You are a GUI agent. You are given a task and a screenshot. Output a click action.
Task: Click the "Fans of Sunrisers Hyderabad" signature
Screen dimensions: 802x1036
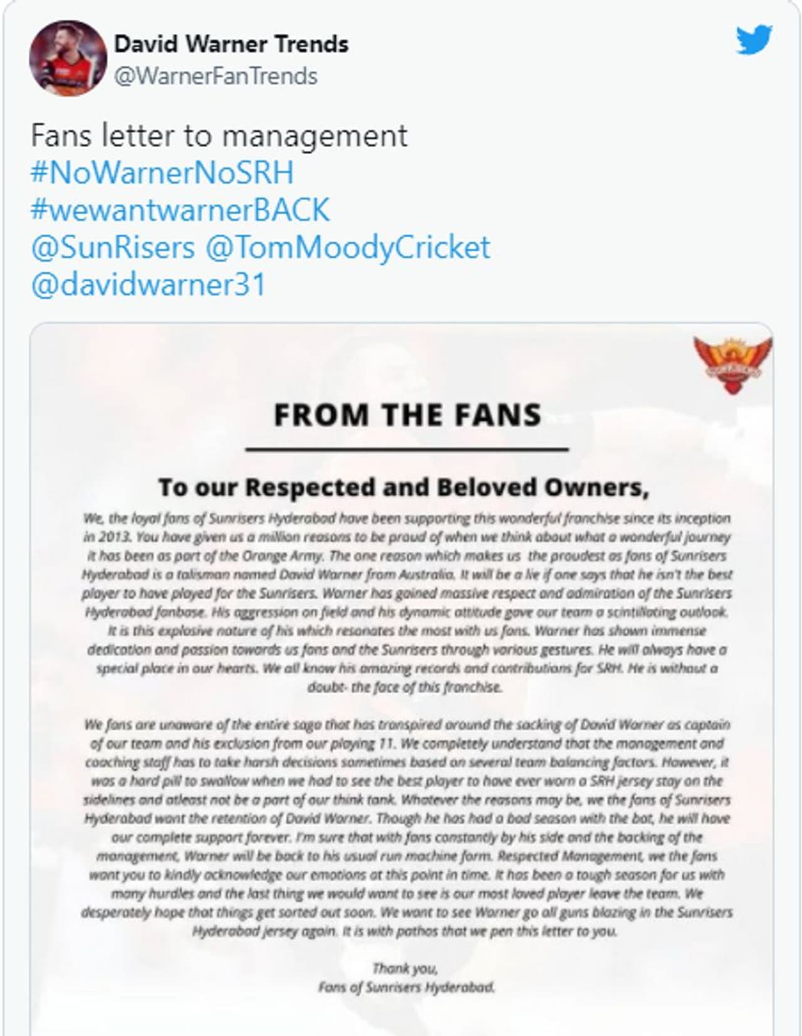pos(407,987)
